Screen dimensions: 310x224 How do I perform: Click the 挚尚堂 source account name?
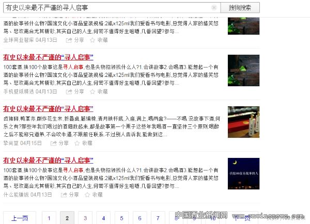coord(11,143)
